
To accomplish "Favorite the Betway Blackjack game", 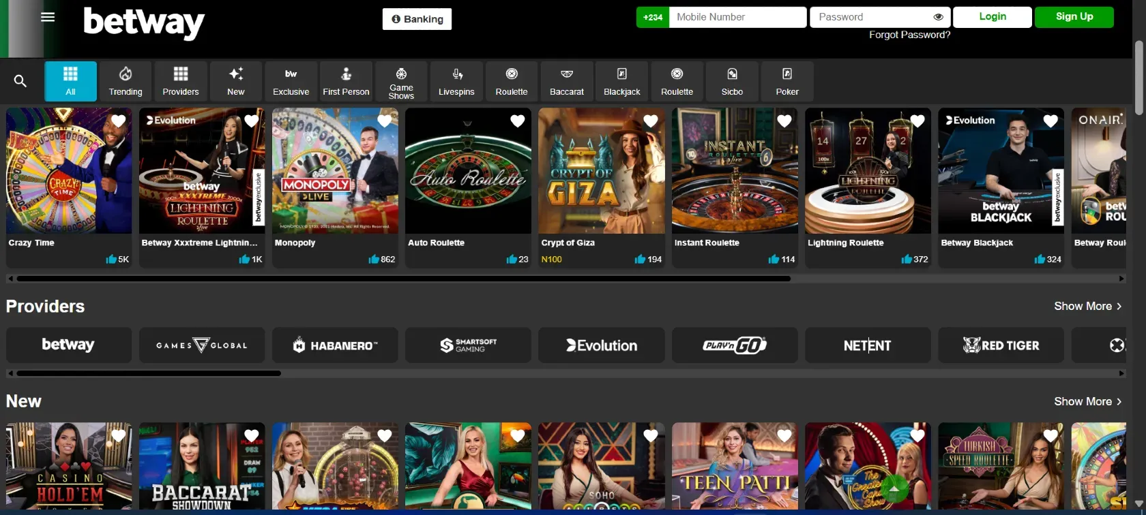I will tap(1050, 121).
